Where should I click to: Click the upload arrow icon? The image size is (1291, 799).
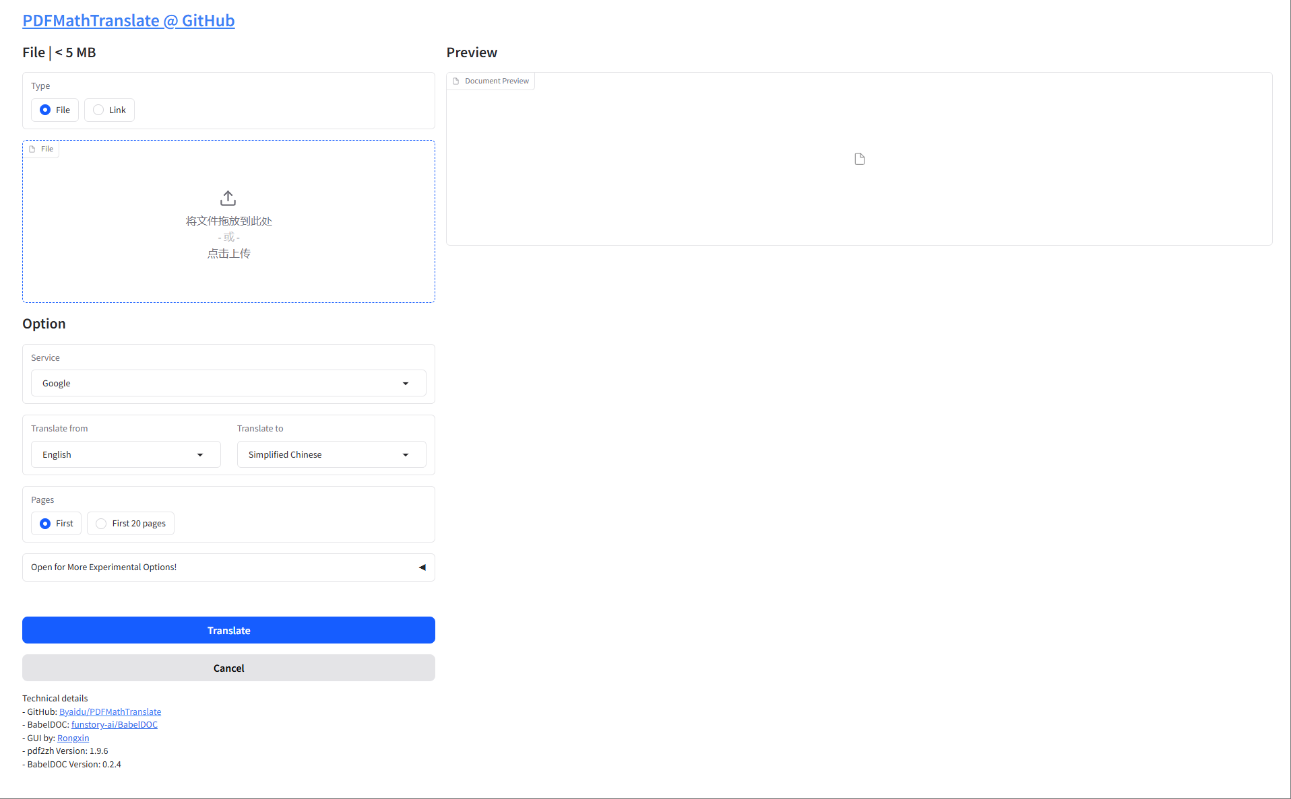pos(228,198)
